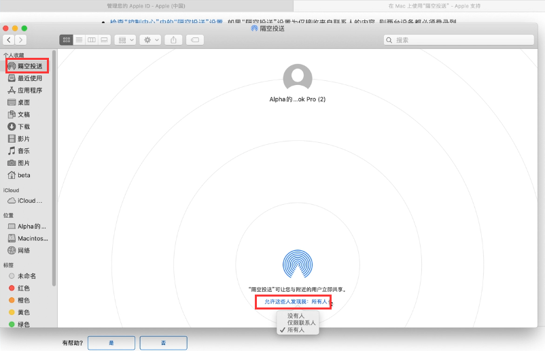Go back with the Finder back arrow
The width and height of the screenshot is (545, 351).
click(x=9, y=40)
